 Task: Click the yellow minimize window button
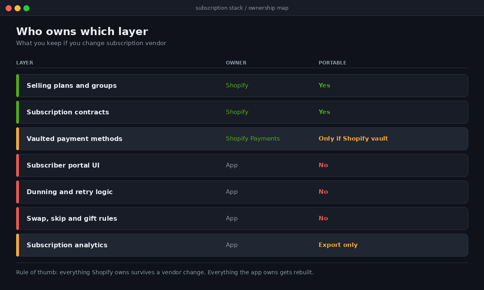(17, 8)
